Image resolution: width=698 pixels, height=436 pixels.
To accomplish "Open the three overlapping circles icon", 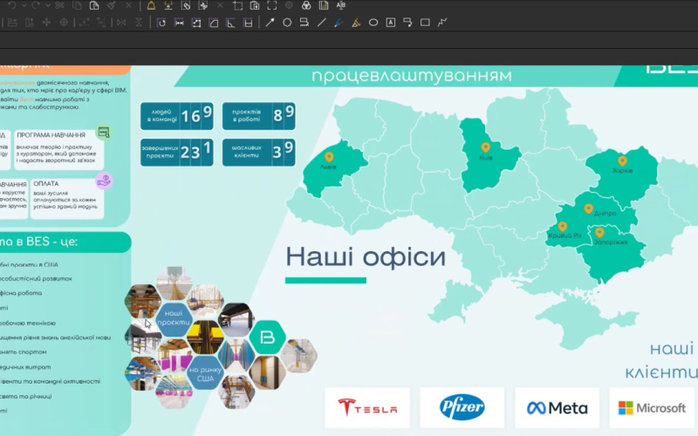I will click(306, 5).
